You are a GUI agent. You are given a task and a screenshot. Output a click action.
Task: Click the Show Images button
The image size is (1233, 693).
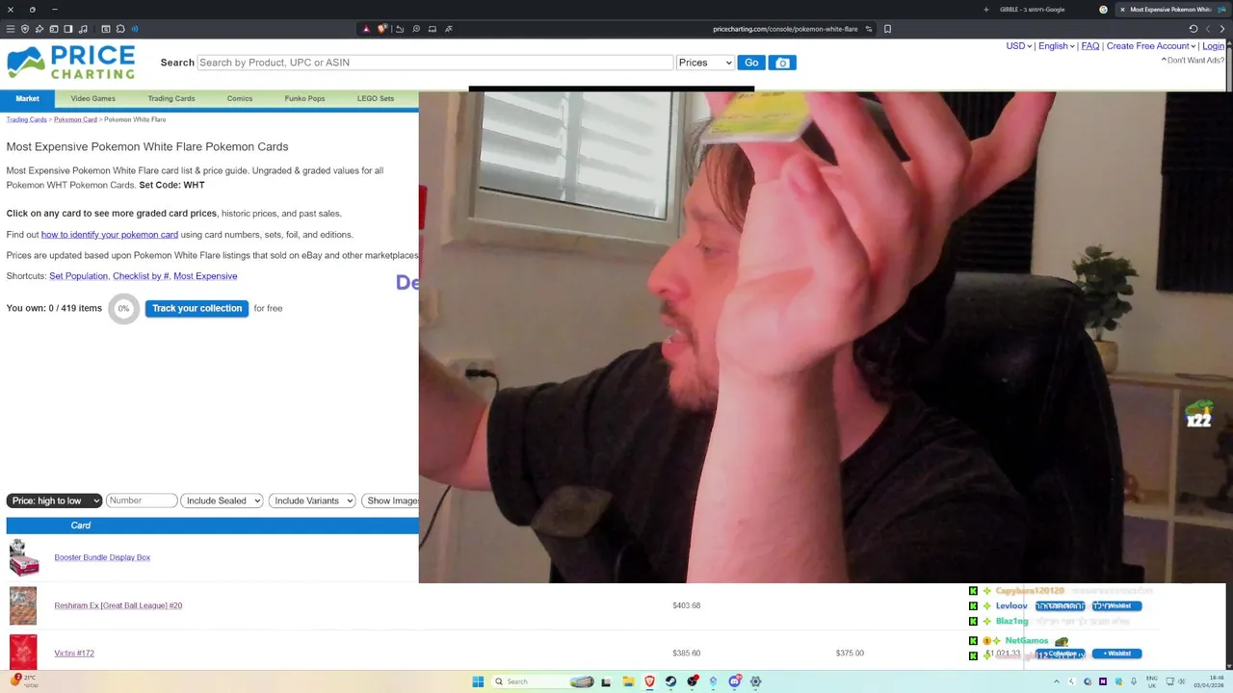coord(391,500)
